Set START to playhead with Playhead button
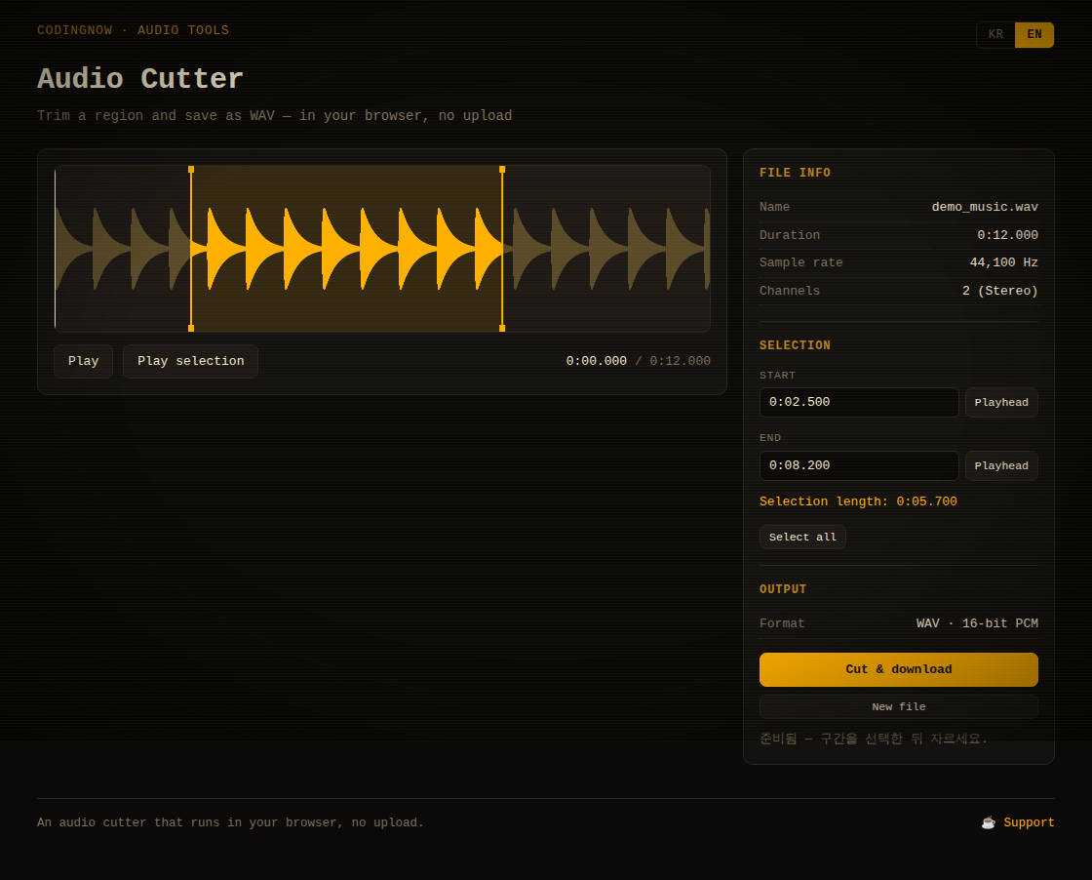The width and height of the screenshot is (1092, 880). pos(1001,402)
